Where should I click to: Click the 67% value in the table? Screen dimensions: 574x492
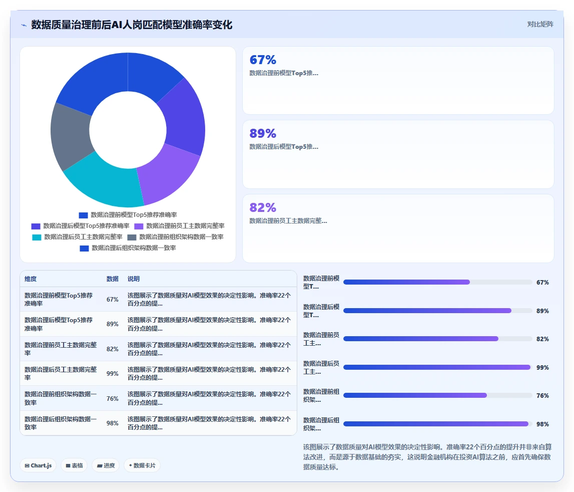point(113,299)
